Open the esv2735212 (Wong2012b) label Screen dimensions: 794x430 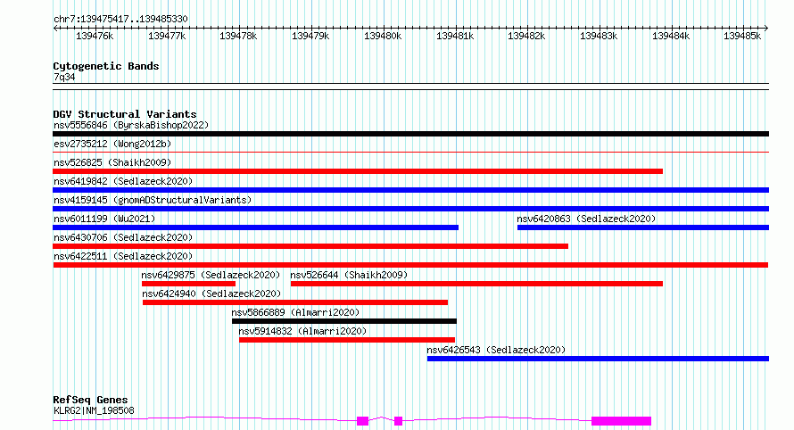coord(112,144)
